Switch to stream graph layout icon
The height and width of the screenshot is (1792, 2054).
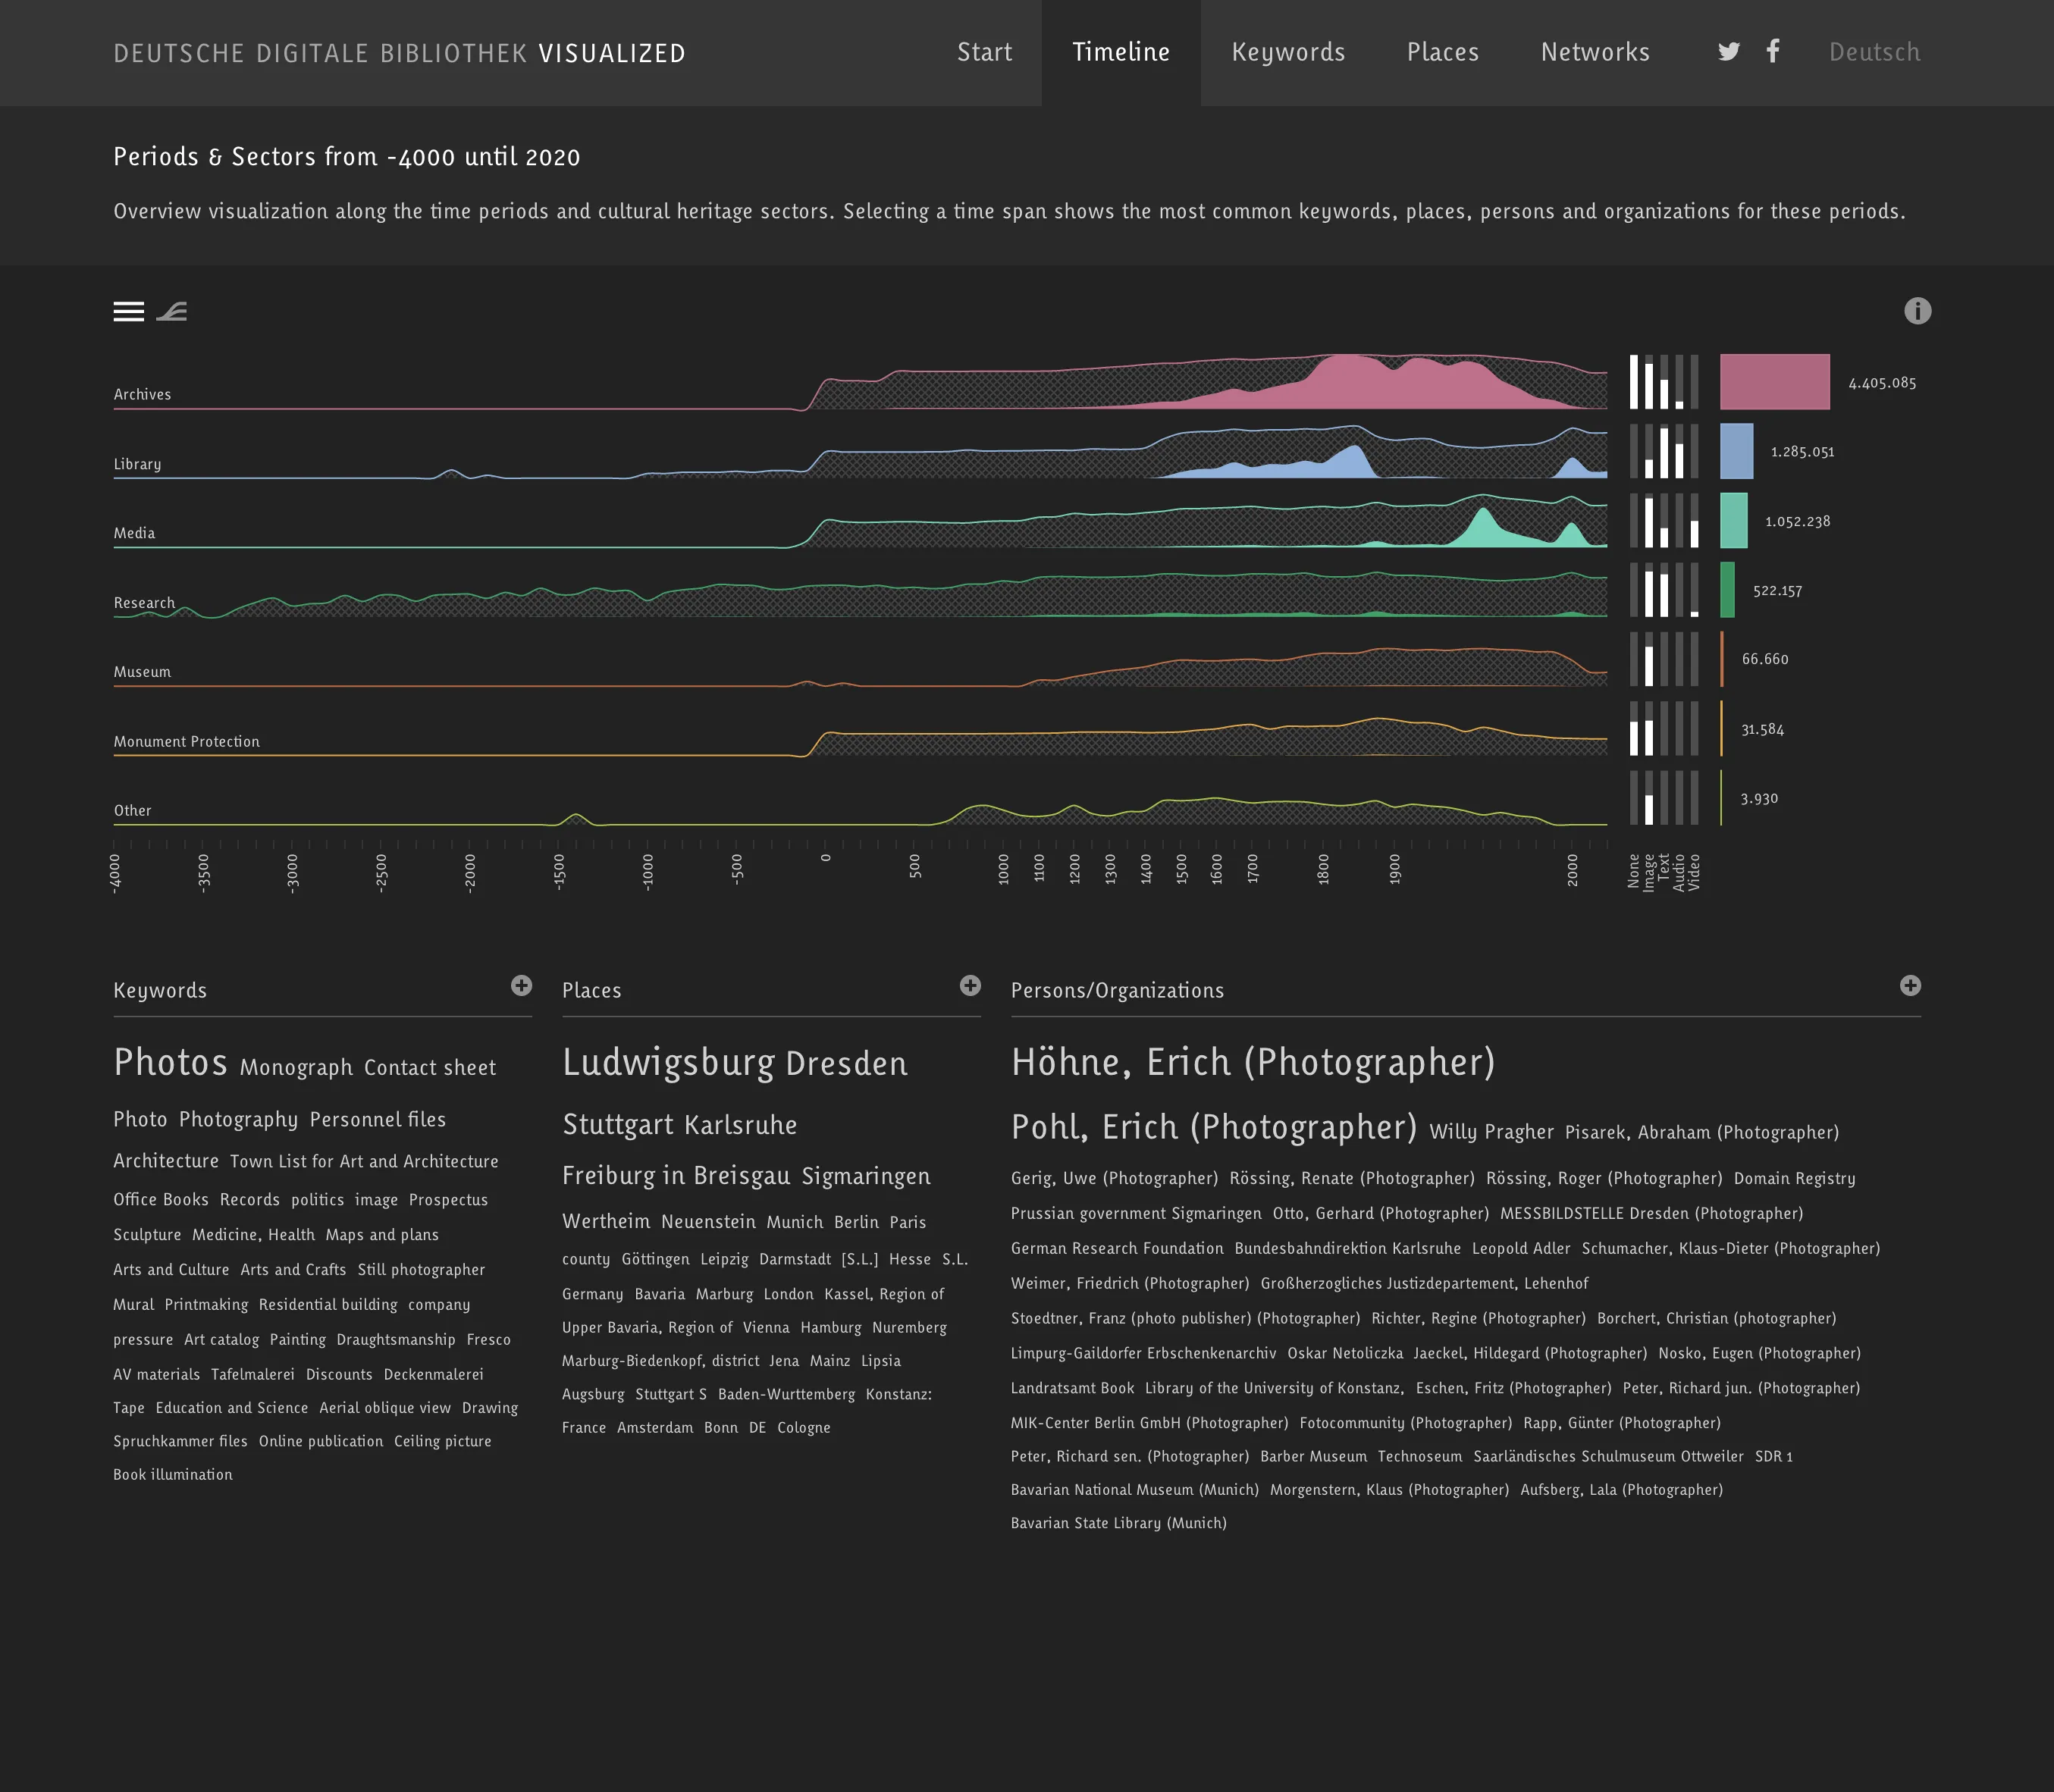[x=172, y=312]
